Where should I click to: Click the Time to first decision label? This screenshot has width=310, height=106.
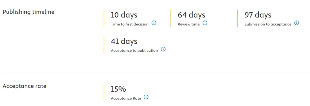(x=129, y=24)
